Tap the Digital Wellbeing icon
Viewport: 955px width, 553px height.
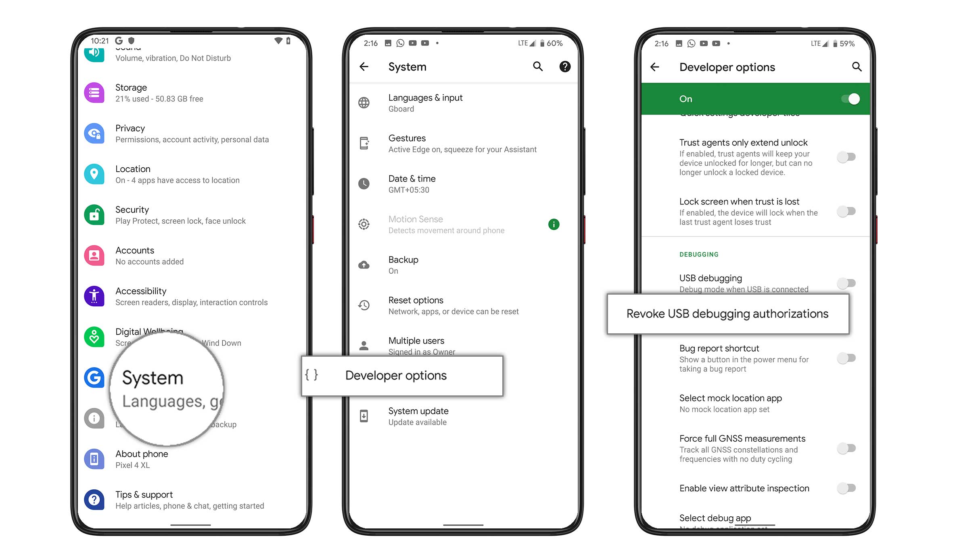pyautogui.click(x=94, y=336)
